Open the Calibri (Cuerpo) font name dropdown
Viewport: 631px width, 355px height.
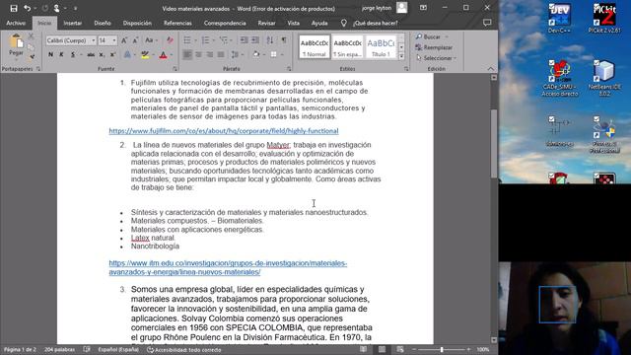93,40
